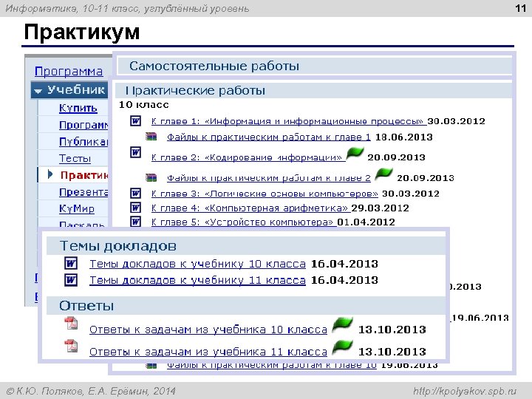532x399 pixels.
Task: Open «Файлы к практическим работам к главе 1»
Action: coord(269,137)
